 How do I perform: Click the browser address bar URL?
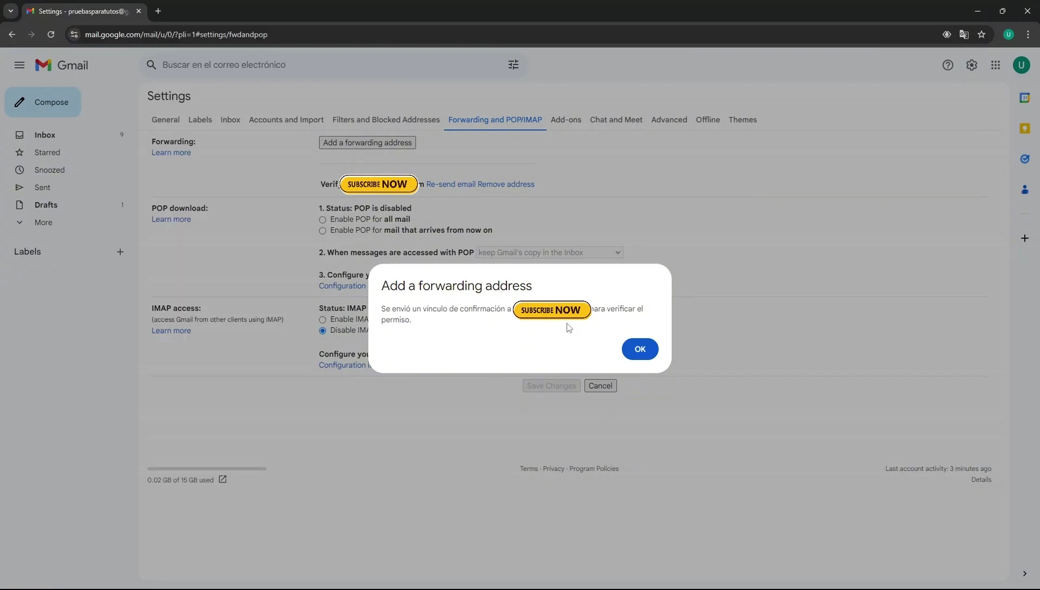click(176, 35)
